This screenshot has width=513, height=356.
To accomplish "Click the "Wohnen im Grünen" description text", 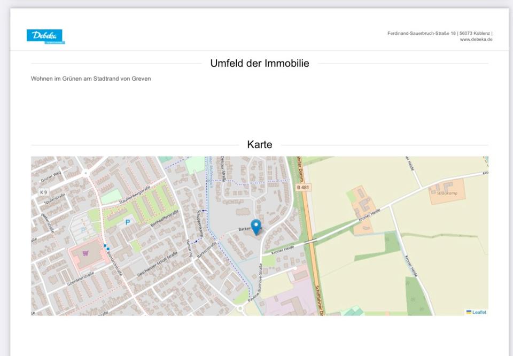I will pos(91,79).
